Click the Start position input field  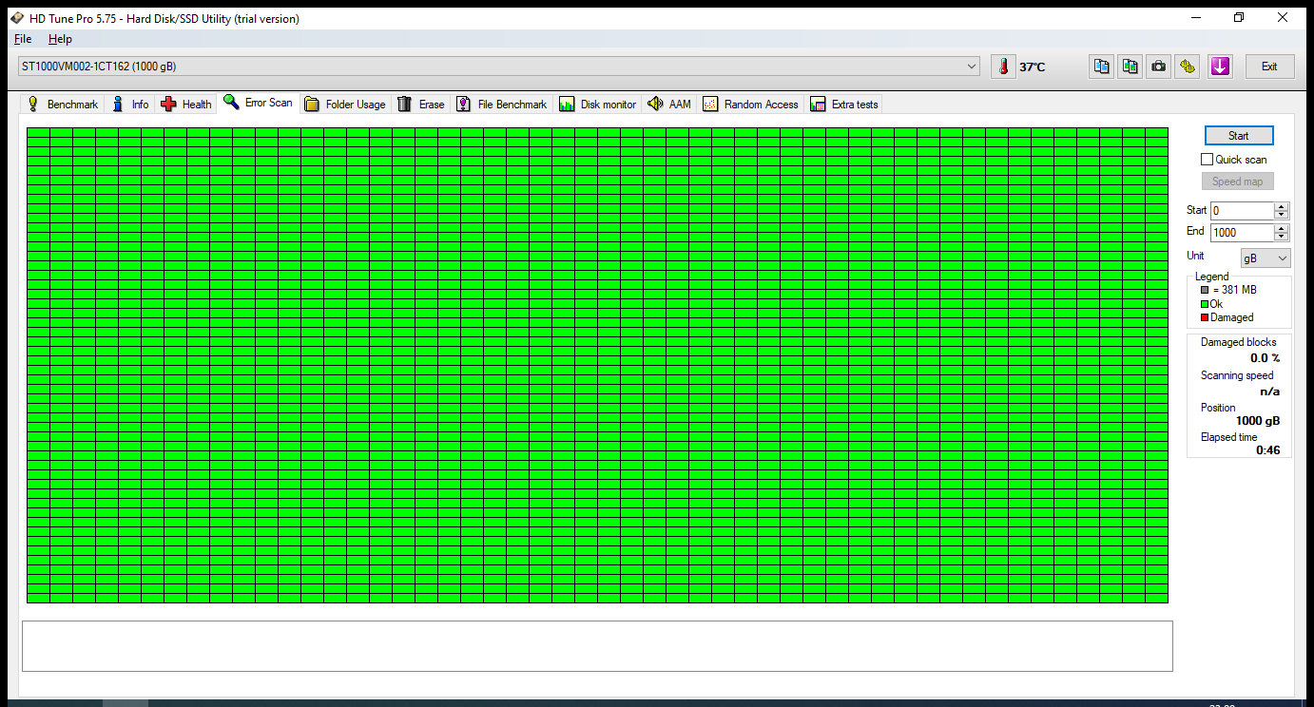click(x=1242, y=211)
